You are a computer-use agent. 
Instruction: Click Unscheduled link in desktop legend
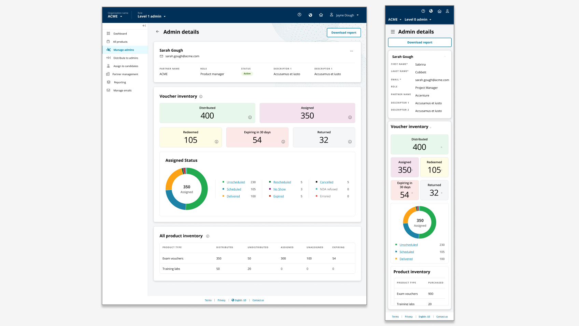pyautogui.click(x=236, y=182)
